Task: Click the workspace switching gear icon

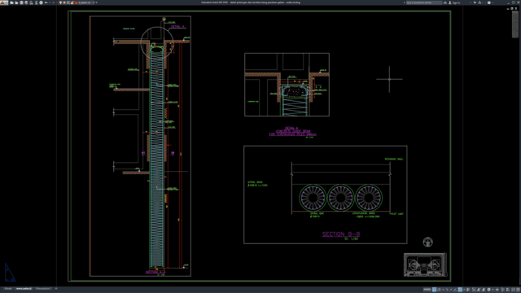Action: point(488,290)
